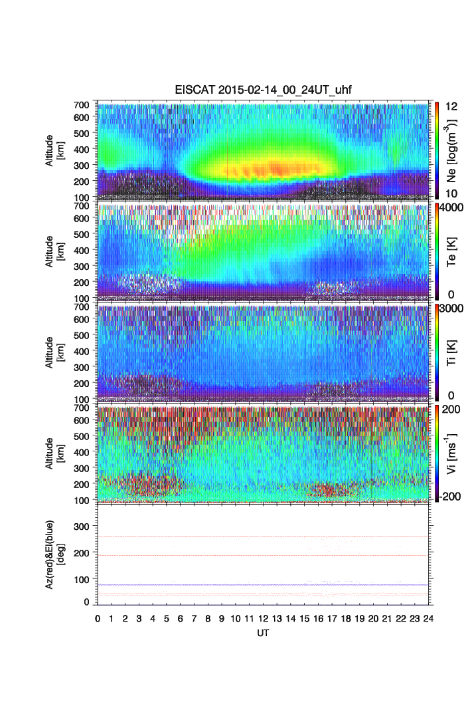470x706 pixels.
Task: Click the '10' minimum on the Ne color bar
Action: (x=451, y=193)
